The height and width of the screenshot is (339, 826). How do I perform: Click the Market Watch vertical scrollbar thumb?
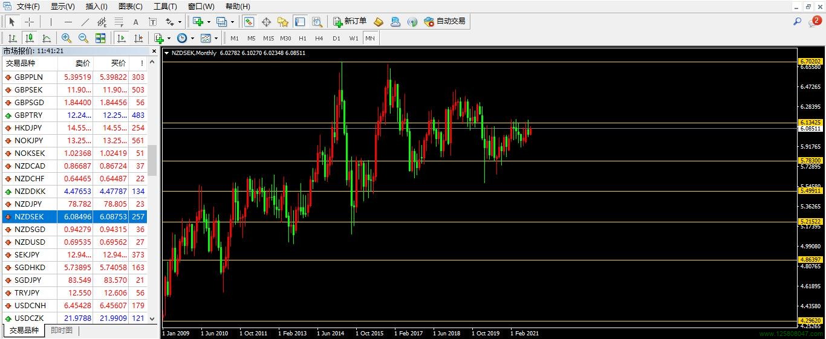152,160
